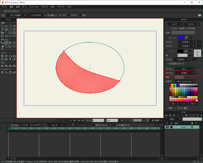Click the blue fill color swatch
203x163 pixels.
click(181, 38)
